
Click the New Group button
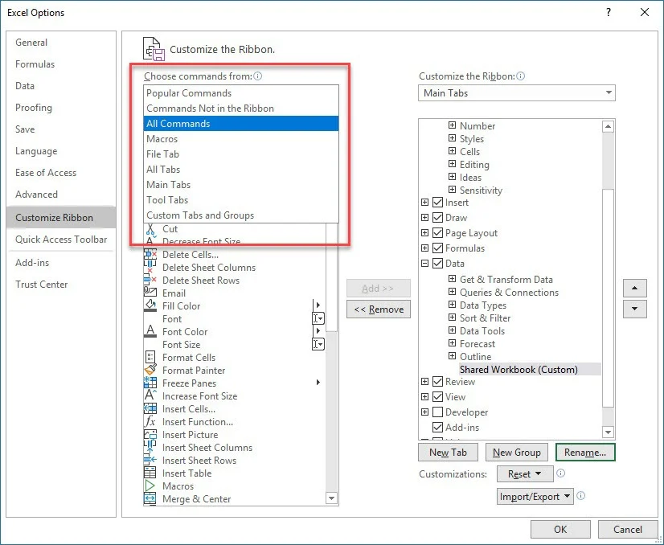click(x=517, y=453)
